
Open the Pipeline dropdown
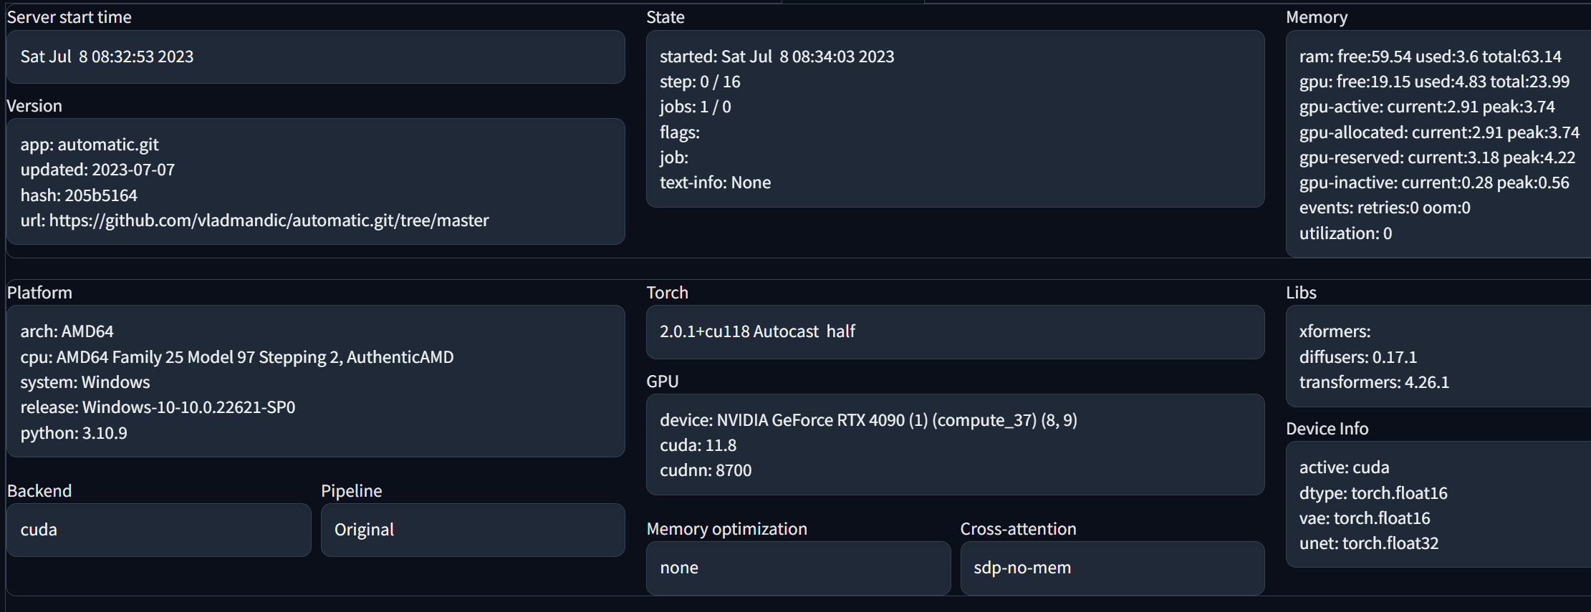[x=472, y=530]
